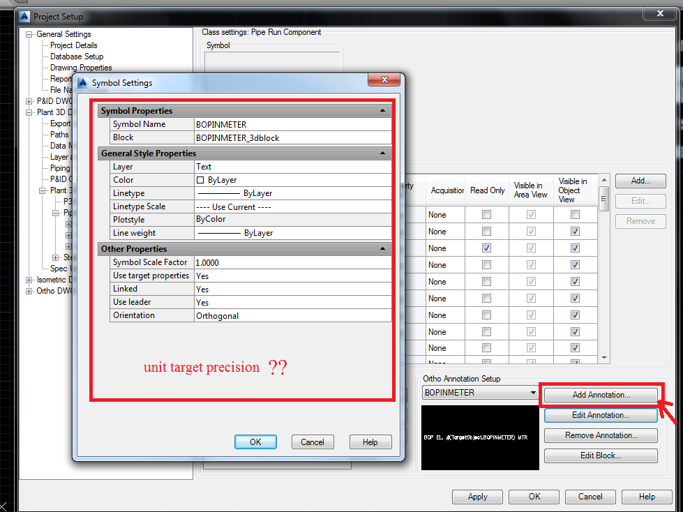
Task: Click the ByLayer color swatch in the Color row
Action: (201, 179)
